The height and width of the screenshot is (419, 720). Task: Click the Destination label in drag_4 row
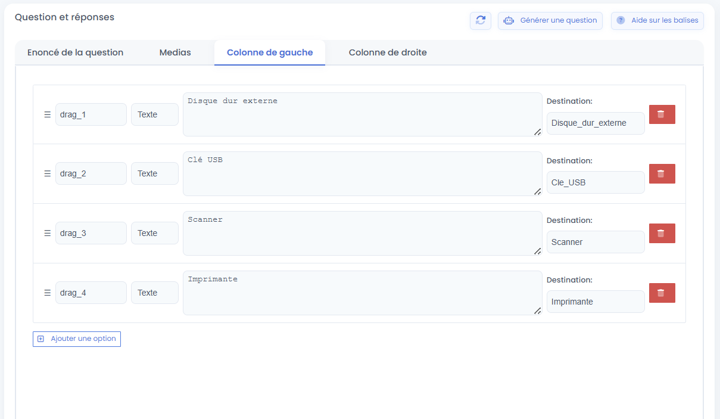(x=569, y=280)
